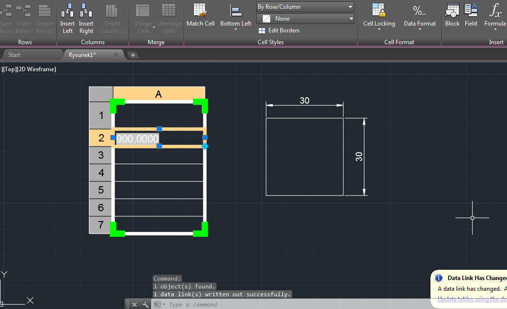
Task: Open command line customize wrench icon
Action: 145,305
